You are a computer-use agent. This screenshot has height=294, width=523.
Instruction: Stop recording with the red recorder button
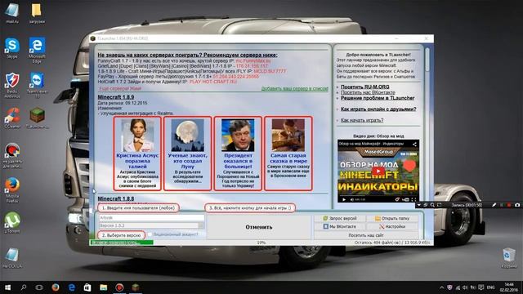[x=509, y=205]
